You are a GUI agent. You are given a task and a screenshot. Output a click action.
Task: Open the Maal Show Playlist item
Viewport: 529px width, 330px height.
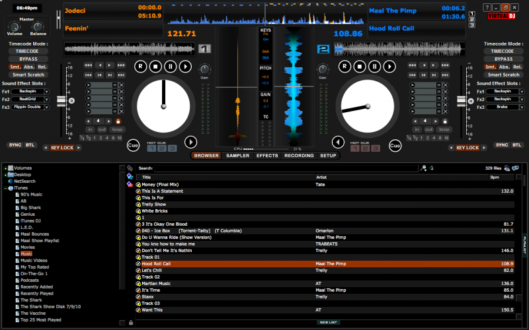click(40, 241)
